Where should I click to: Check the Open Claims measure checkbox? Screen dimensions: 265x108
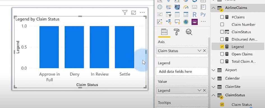coord(222,54)
